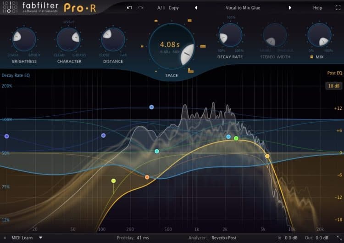Toggle the A/B state comparison

[x=161, y=8]
